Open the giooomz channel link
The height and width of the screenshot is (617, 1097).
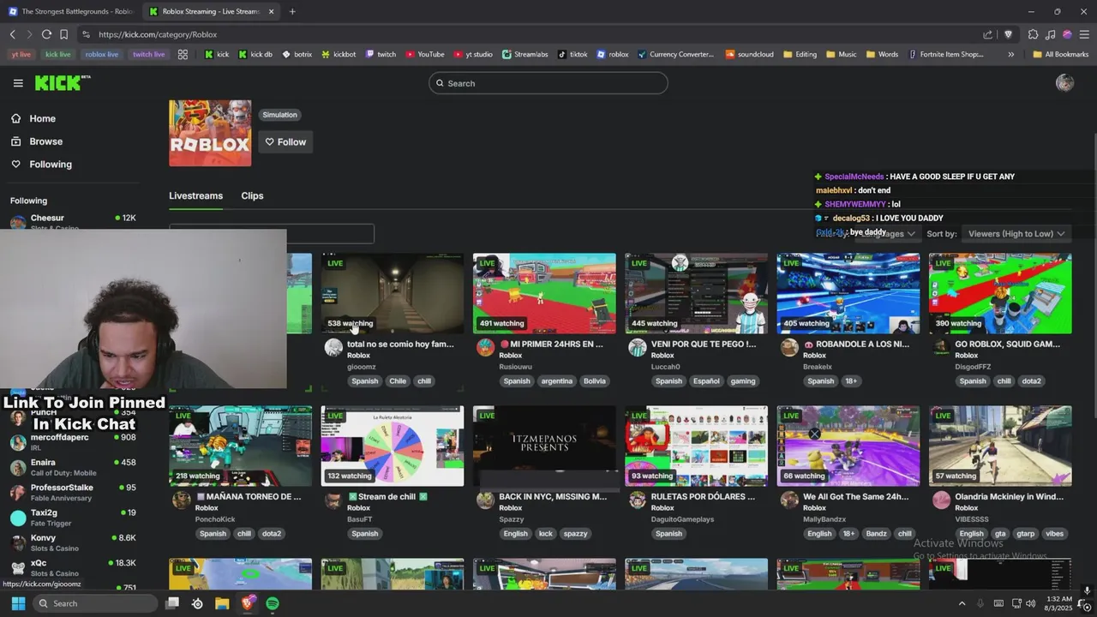point(362,367)
